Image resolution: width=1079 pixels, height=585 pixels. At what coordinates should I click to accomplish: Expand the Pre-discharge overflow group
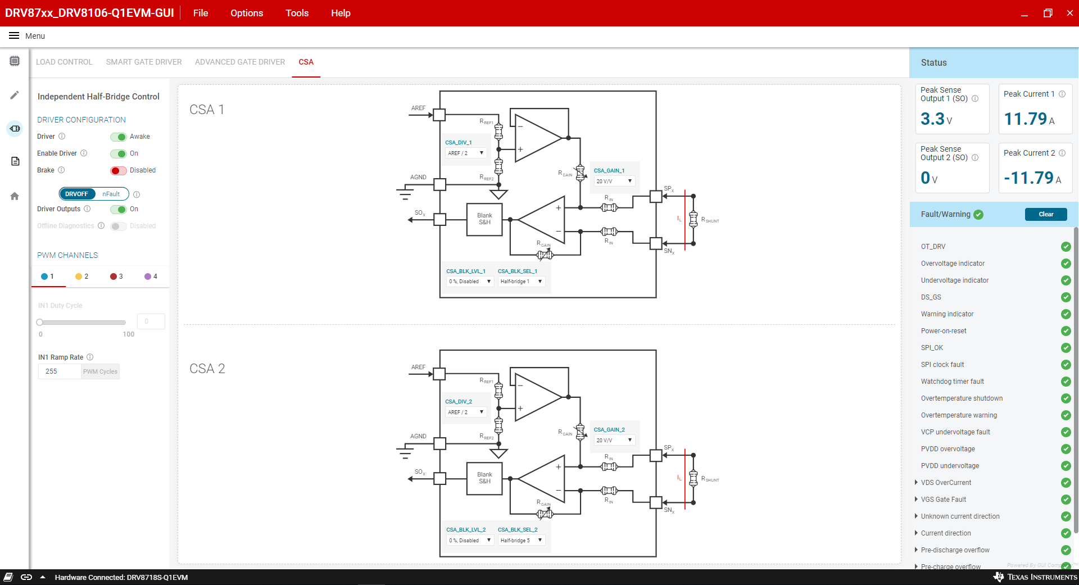coord(917,550)
